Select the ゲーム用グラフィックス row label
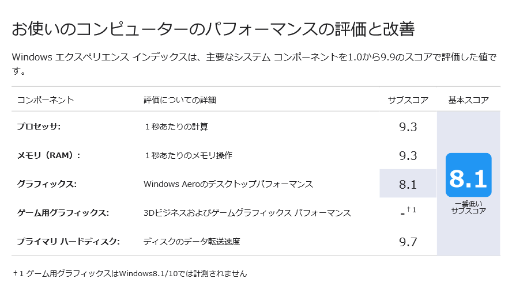This screenshot has height=294, width=512. coord(63,213)
